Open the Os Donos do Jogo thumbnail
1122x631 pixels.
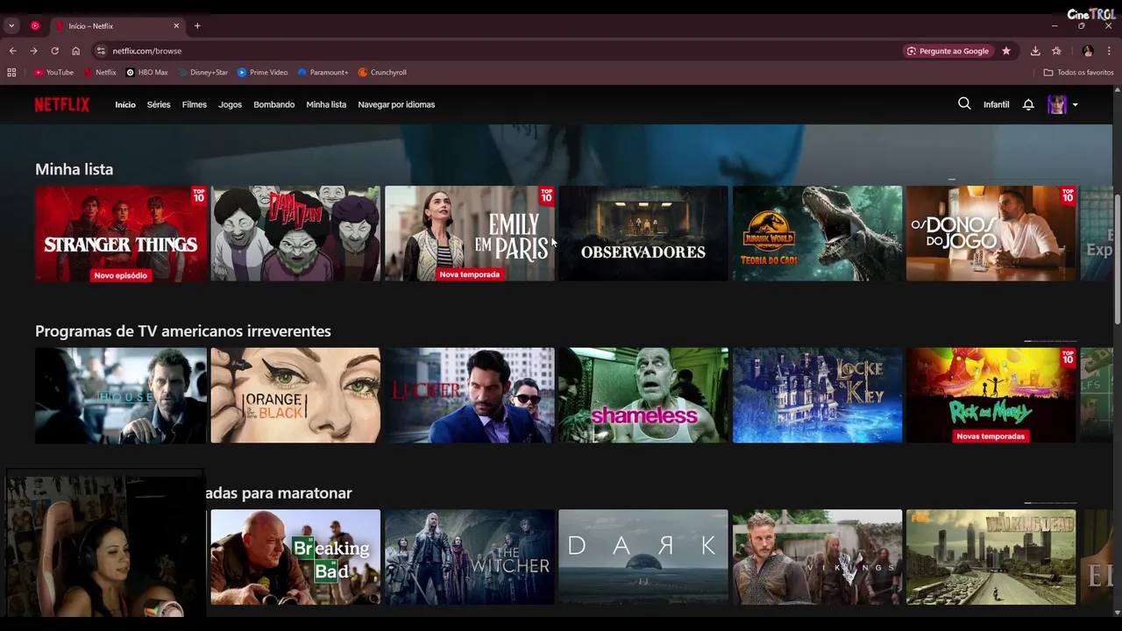tap(991, 233)
